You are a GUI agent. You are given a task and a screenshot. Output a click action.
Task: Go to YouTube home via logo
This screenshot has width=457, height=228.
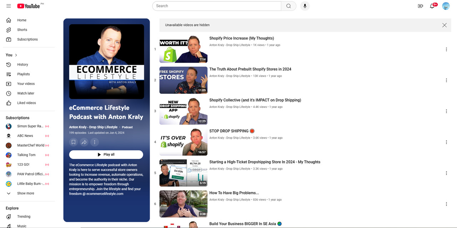[x=29, y=6]
